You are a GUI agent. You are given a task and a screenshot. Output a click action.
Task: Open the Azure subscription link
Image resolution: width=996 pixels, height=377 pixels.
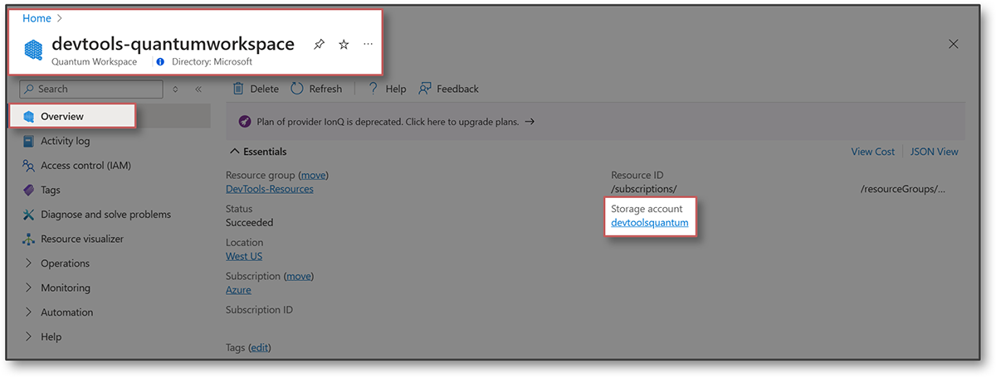pyautogui.click(x=238, y=290)
